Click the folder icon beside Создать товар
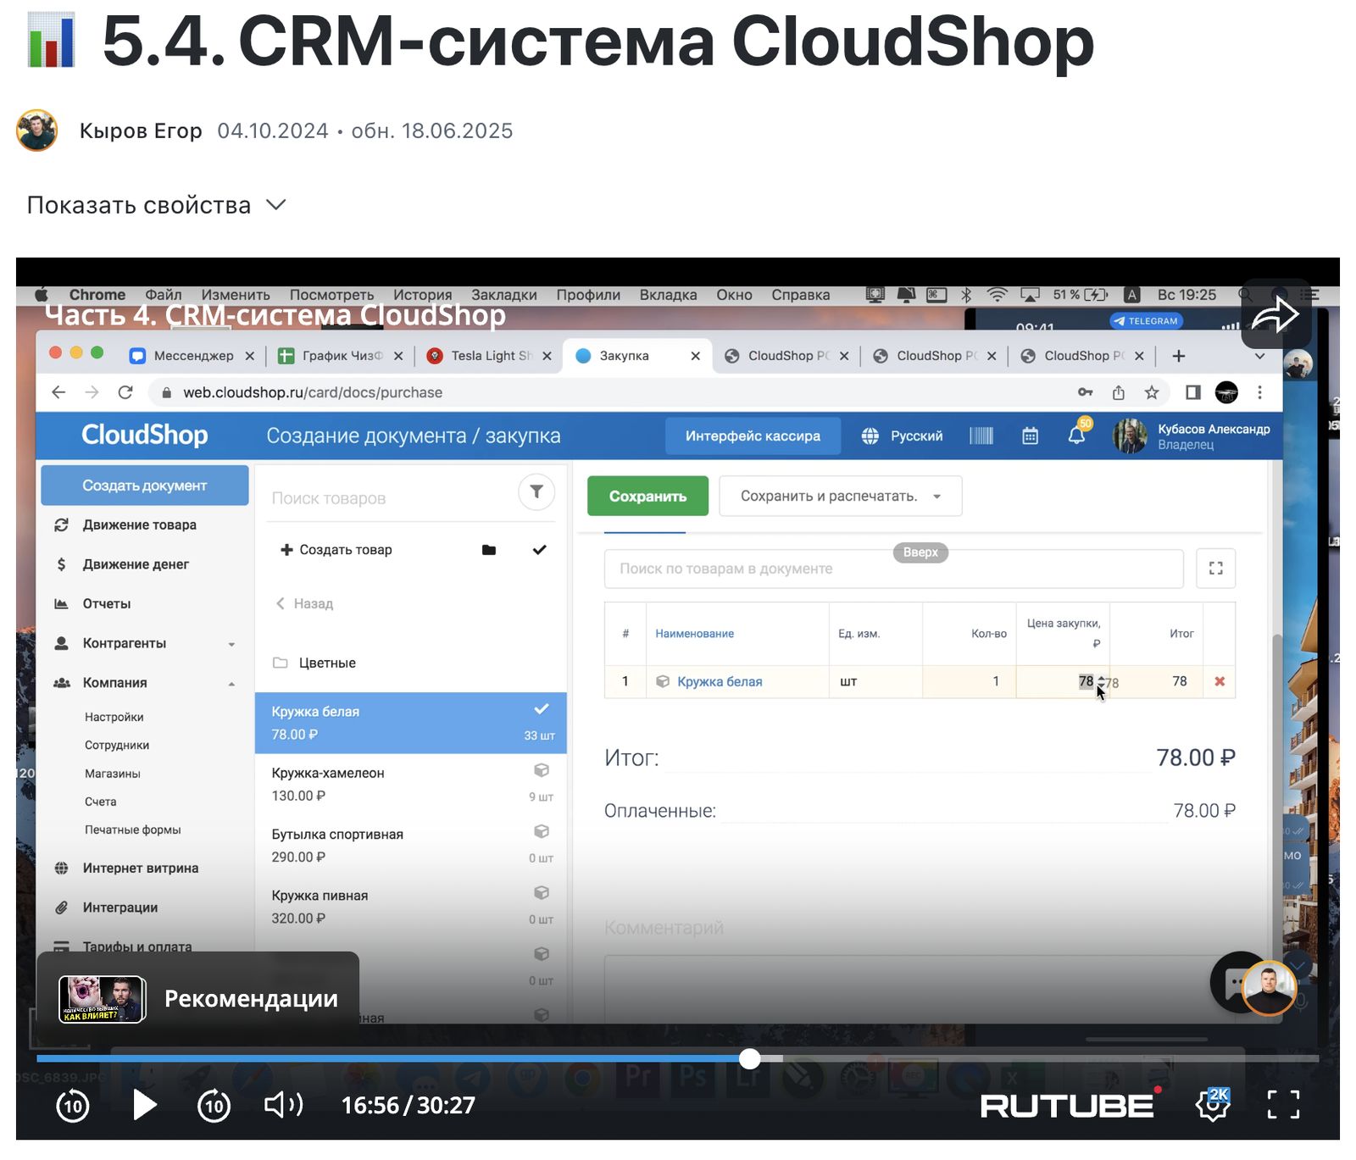Image resolution: width=1356 pixels, height=1160 pixels. 489,550
